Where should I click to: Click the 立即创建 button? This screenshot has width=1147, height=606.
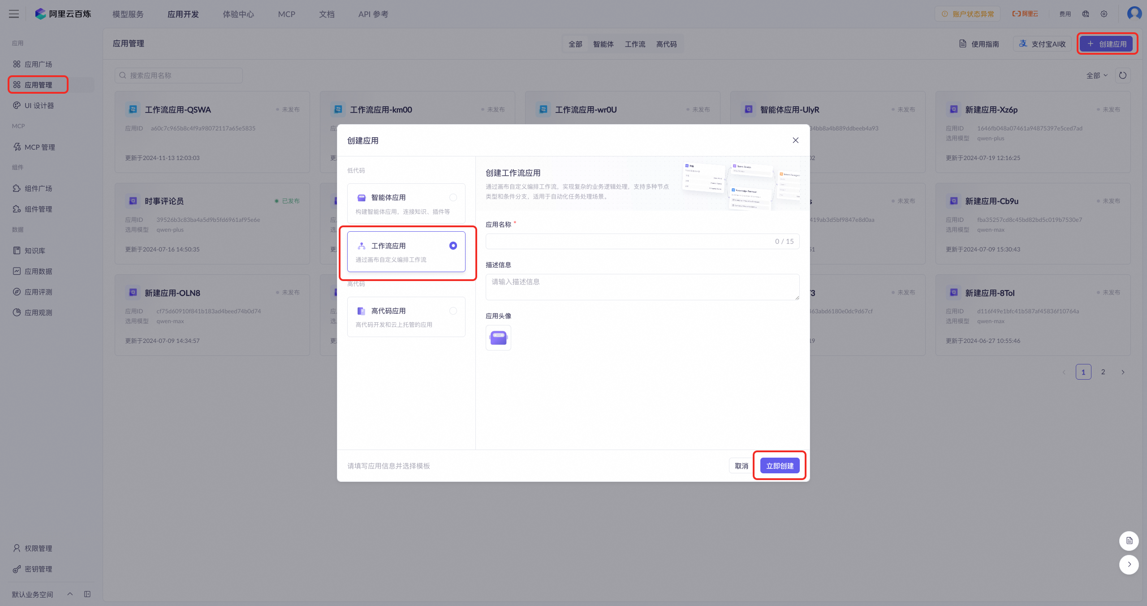click(780, 466)
